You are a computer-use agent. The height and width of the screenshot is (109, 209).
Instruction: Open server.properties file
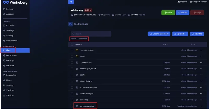[x=87, y=106]
